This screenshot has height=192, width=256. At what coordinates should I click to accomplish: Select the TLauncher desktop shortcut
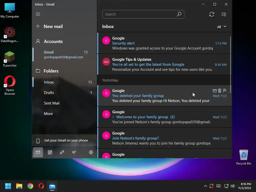(x=10, y=59)
